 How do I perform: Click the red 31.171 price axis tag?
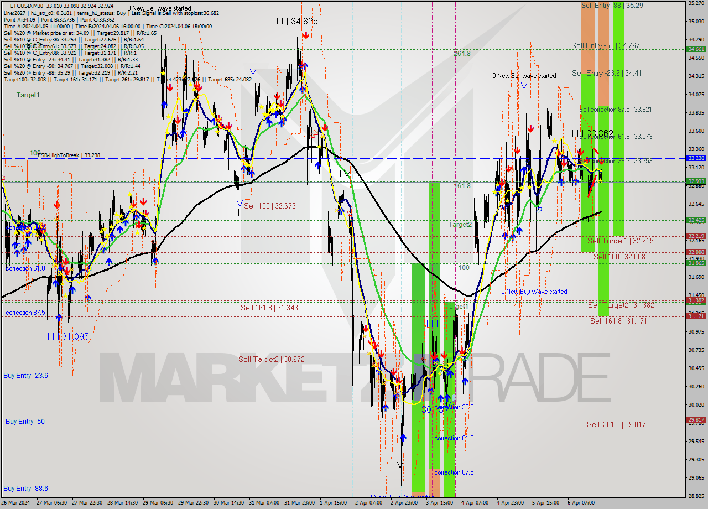click(x=696, y=316)
